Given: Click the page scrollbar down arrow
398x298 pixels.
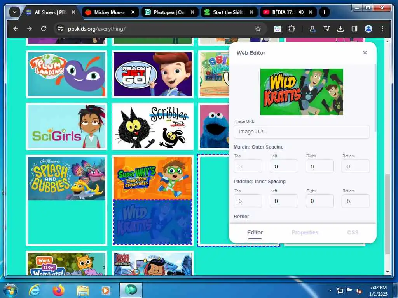Looking at the screenshot, I should [388, 272].
